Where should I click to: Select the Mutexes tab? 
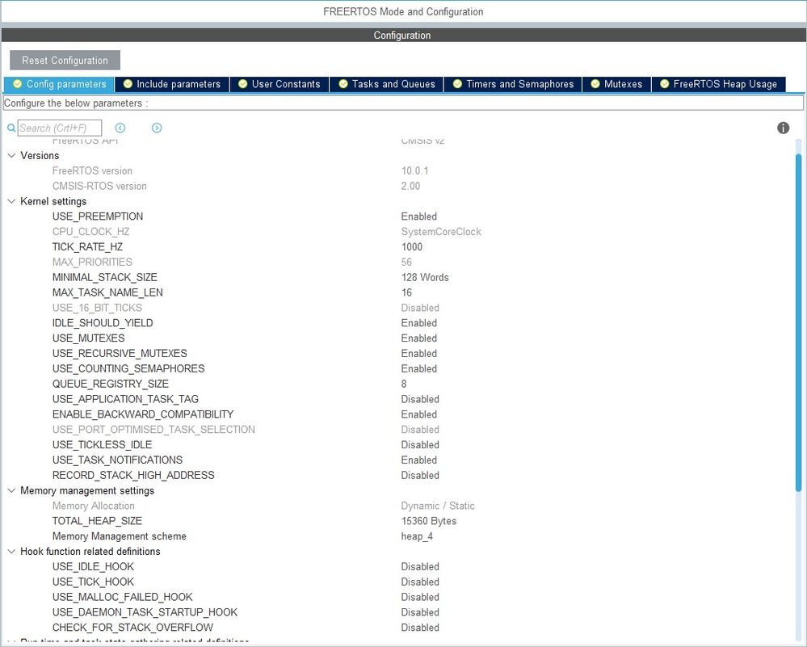pyautogui.click(x=616, y=84)
